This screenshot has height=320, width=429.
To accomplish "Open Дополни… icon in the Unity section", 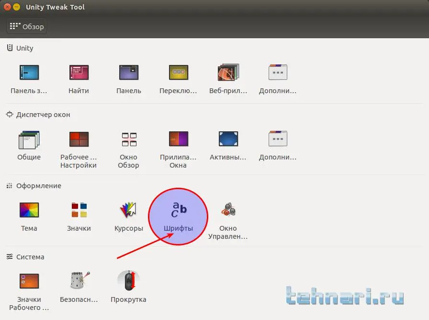I will coord(278,72).
